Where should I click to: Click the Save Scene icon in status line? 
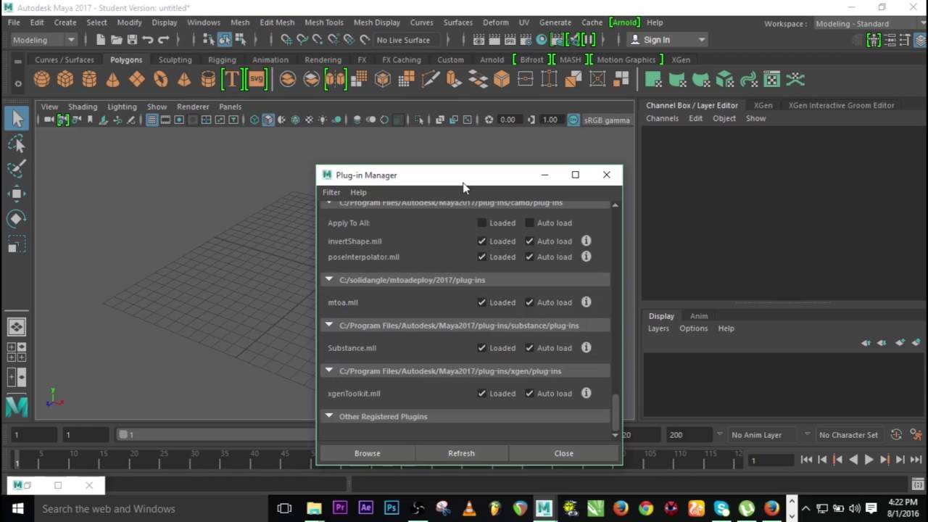point(132,40)
